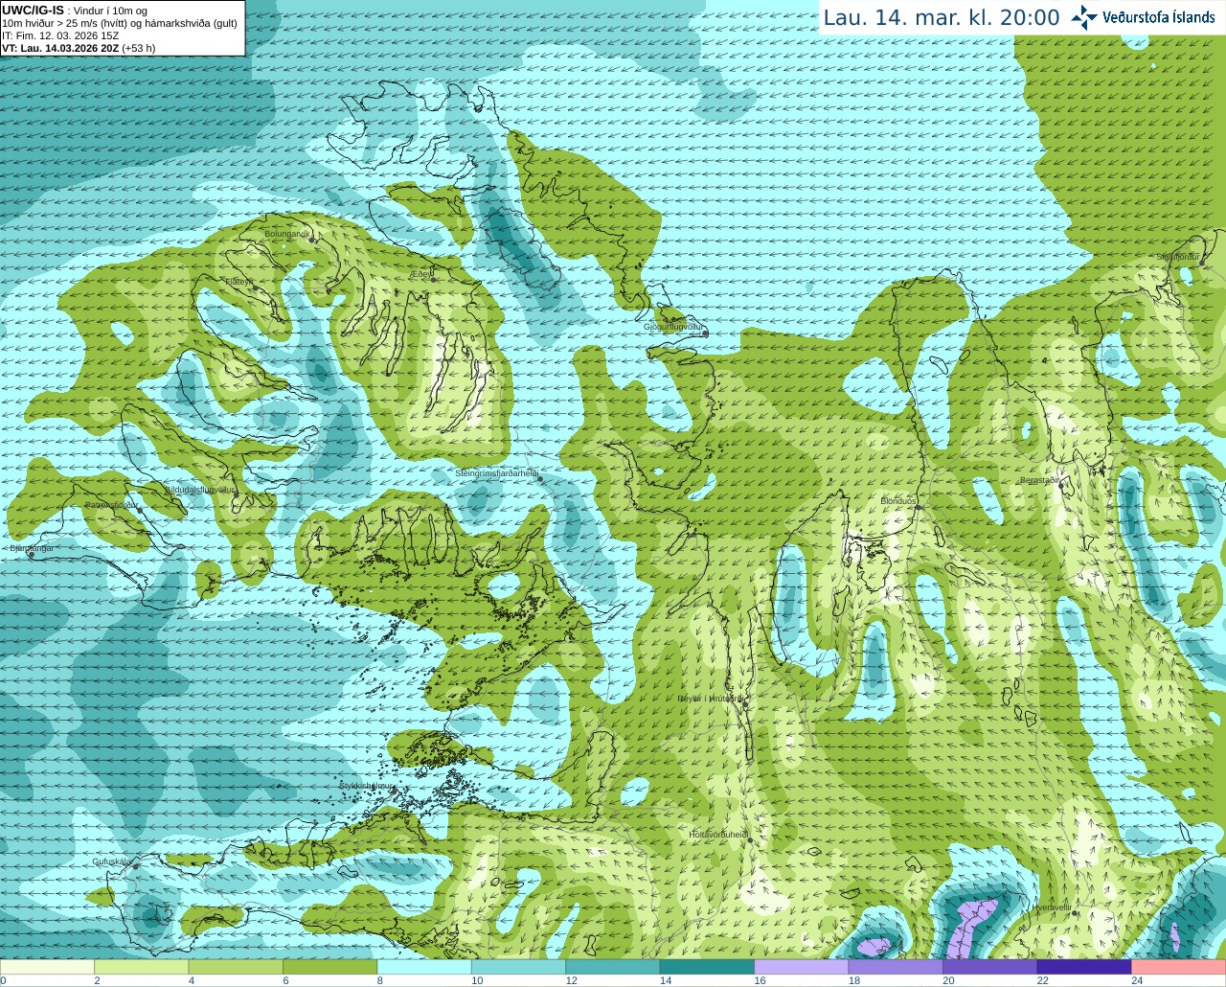Click the Æðey station label

click(x=420, y=274)
